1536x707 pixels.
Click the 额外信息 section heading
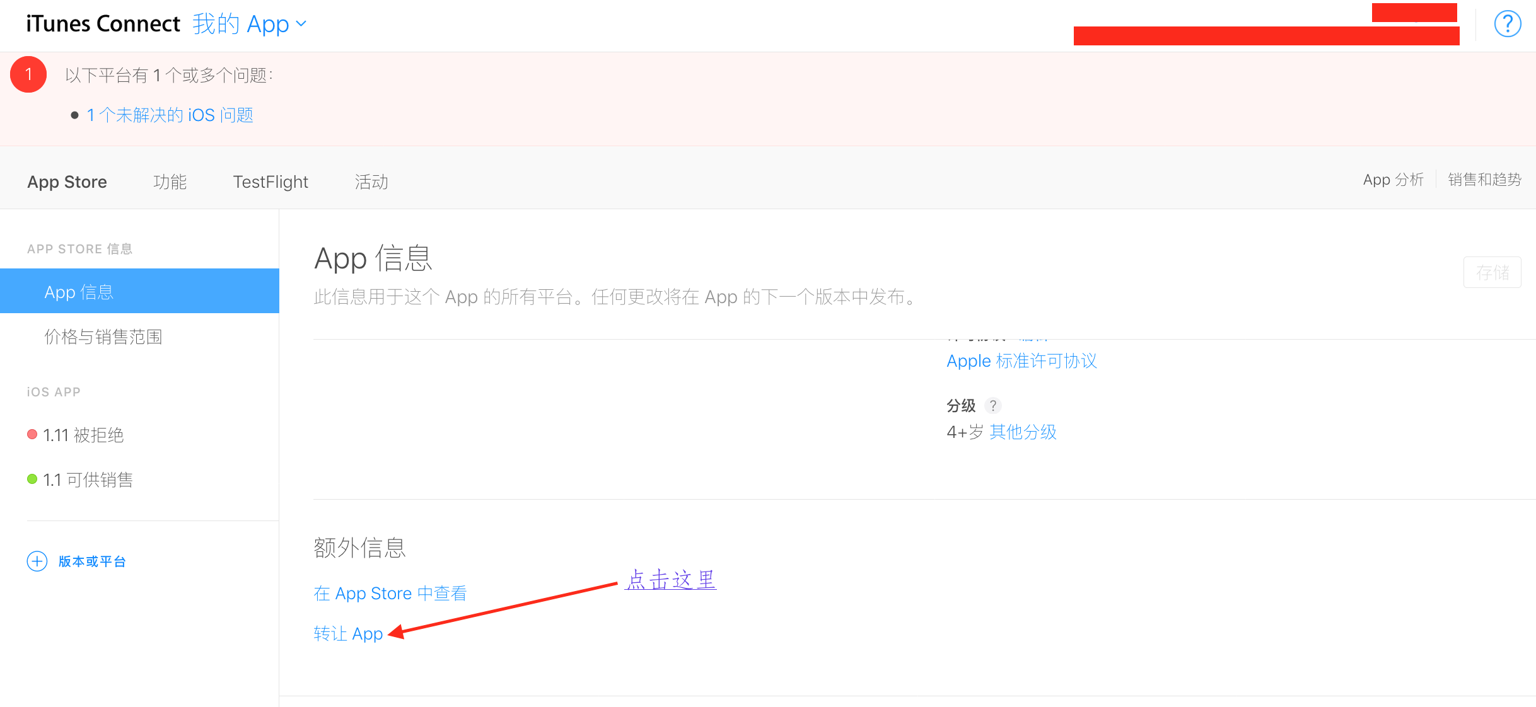pyautogui.click(x=359, y=547)
